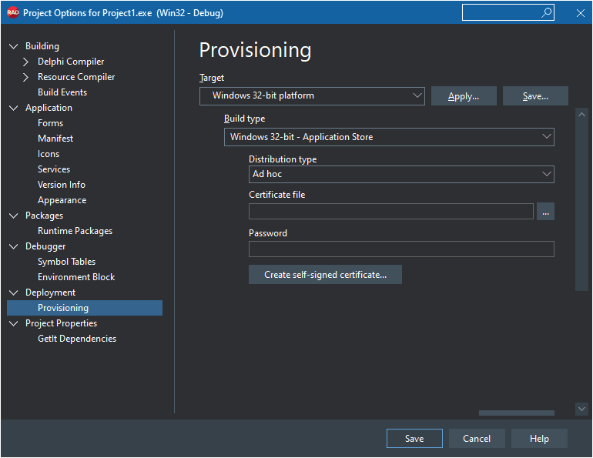Select the Services tree item
The width and height of the screenshot is (593, 458).
tap(54, 169)
